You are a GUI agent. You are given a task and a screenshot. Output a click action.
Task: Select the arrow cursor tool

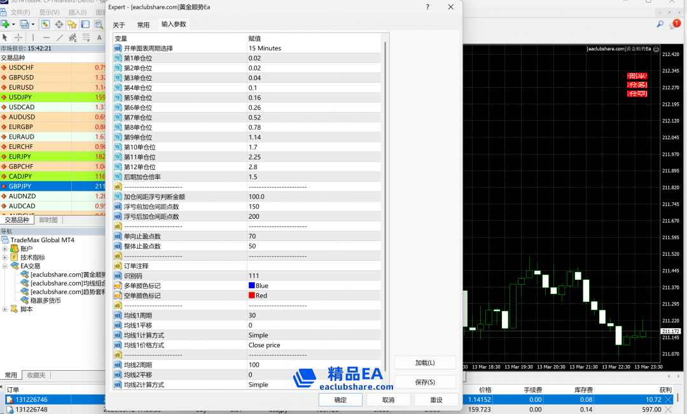coord(5,38)
